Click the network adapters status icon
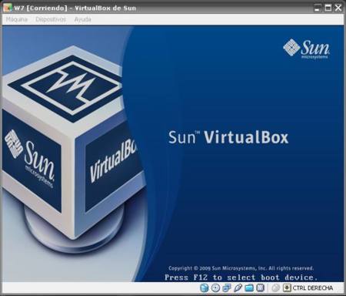The width and height of the screenshot is (346, 296). point(227,288)
